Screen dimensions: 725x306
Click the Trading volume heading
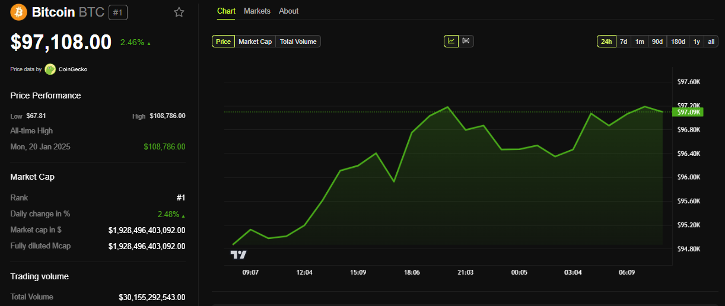[x=39, y=276]
